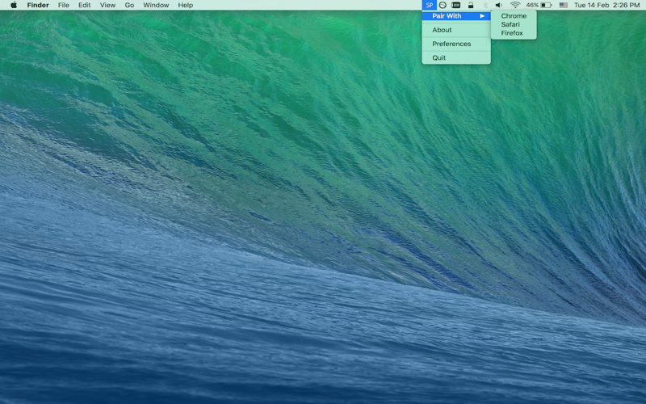
Task: Open the round clock-style menu bar icon
Action: click(443, 5)
